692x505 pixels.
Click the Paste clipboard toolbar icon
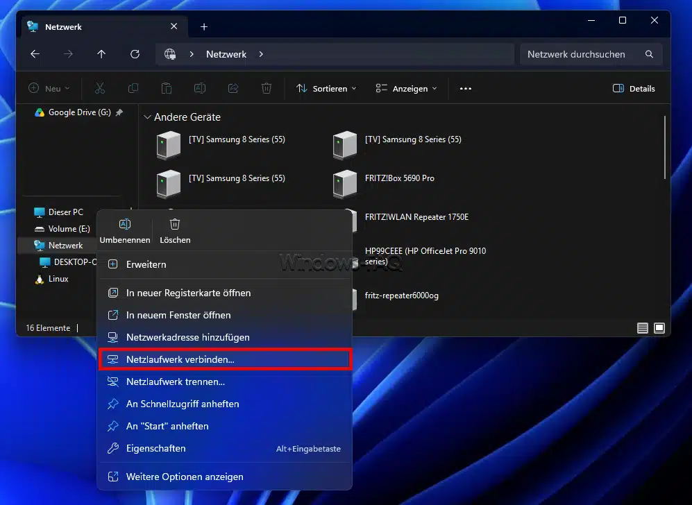[167, 89]
